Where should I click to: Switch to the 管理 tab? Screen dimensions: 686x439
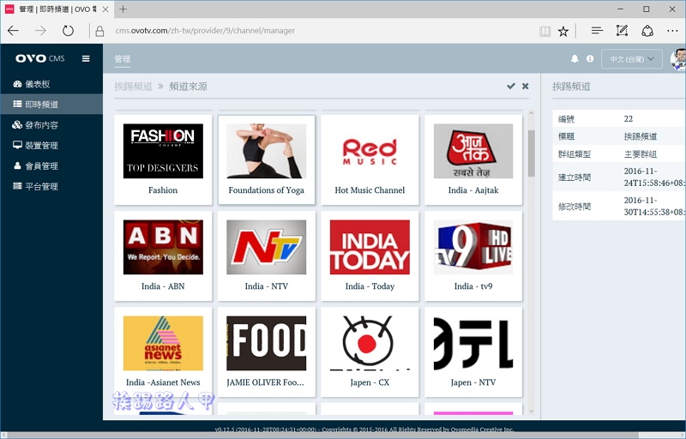[122, 59]
